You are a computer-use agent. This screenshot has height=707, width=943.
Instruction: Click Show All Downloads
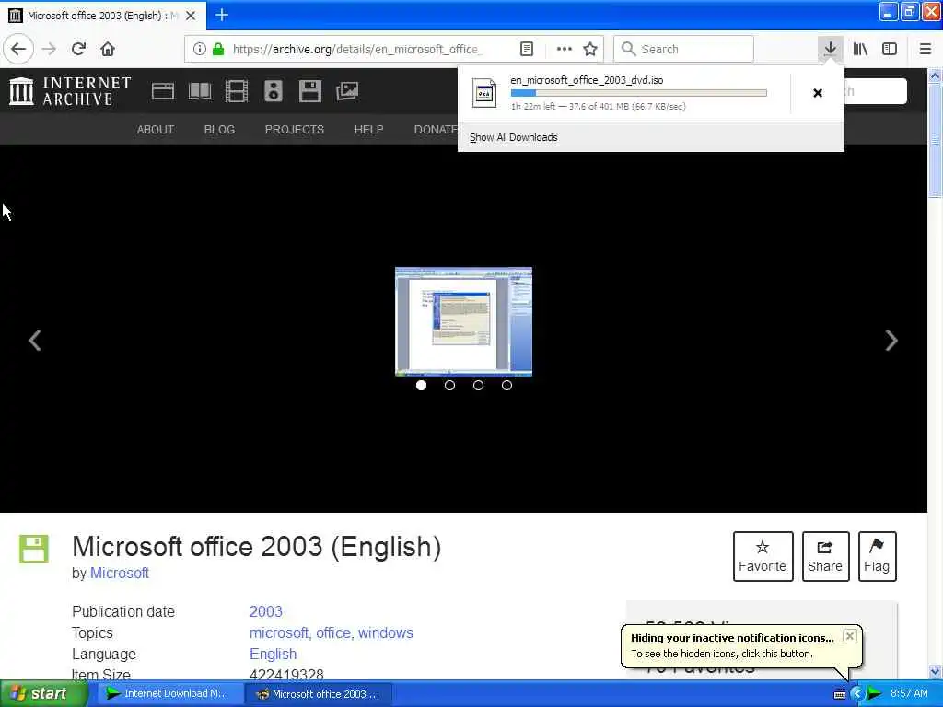tap(514, 137)
